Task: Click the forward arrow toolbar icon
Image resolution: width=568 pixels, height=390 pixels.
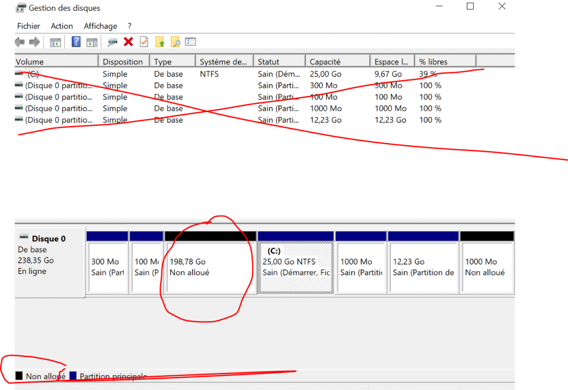Action: (34, 42)
